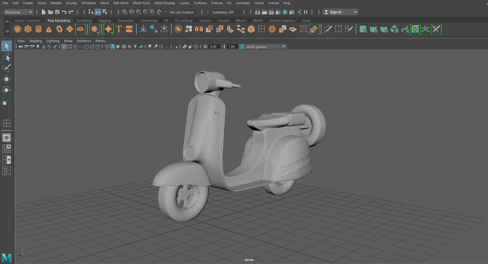Save the scene with the disk icon
This screenshot has width=488, height=264.
click(x=57, y=12)
